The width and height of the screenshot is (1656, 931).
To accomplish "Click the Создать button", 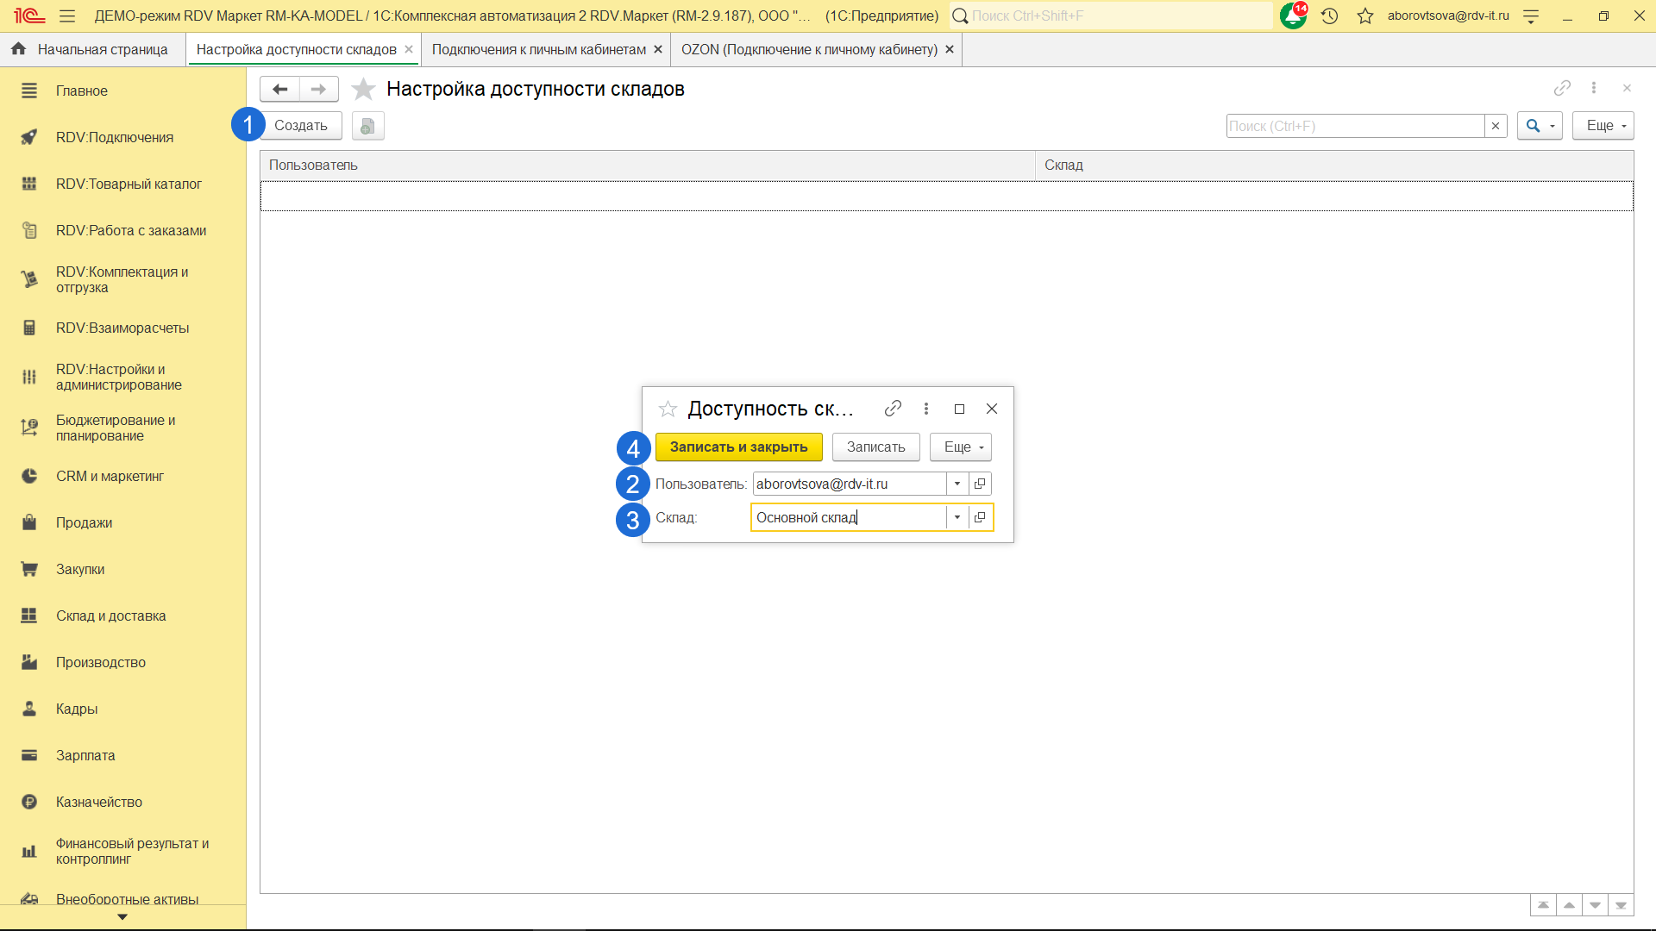I will (301, 126).
